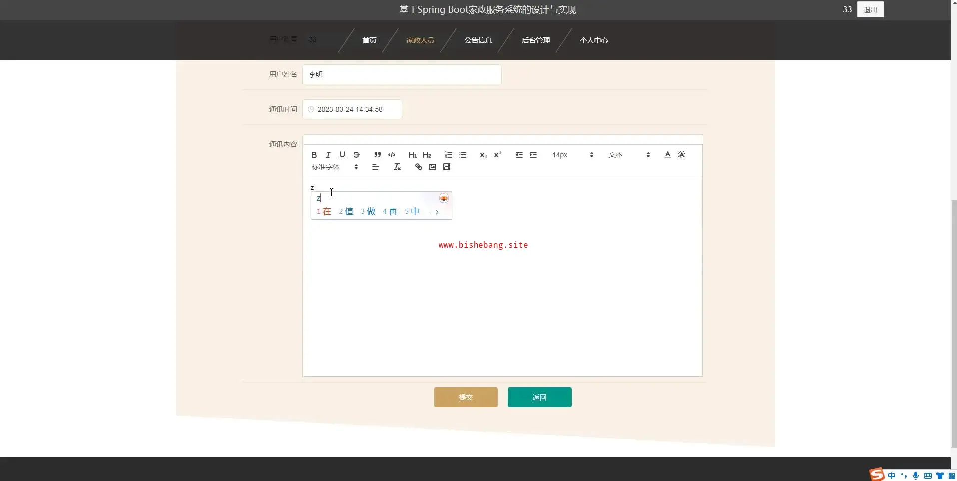
Task: Expand the 标准字体 font family dropdown
Action: 335,167
